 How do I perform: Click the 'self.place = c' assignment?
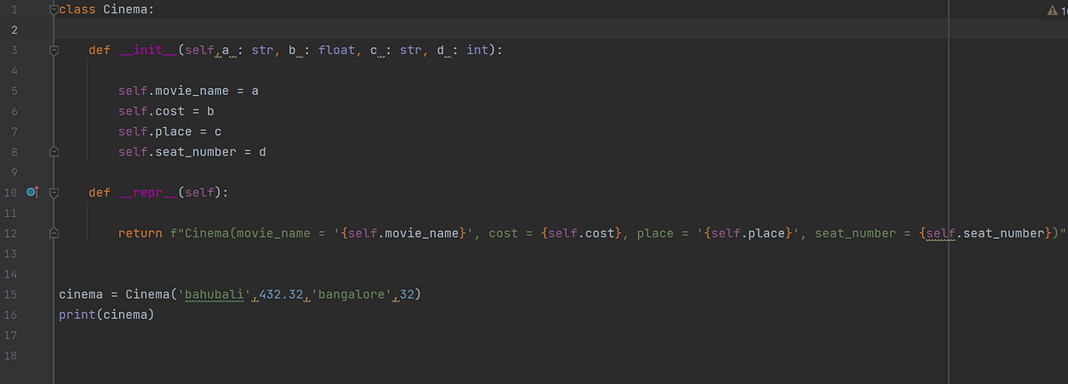pos(169,132)
